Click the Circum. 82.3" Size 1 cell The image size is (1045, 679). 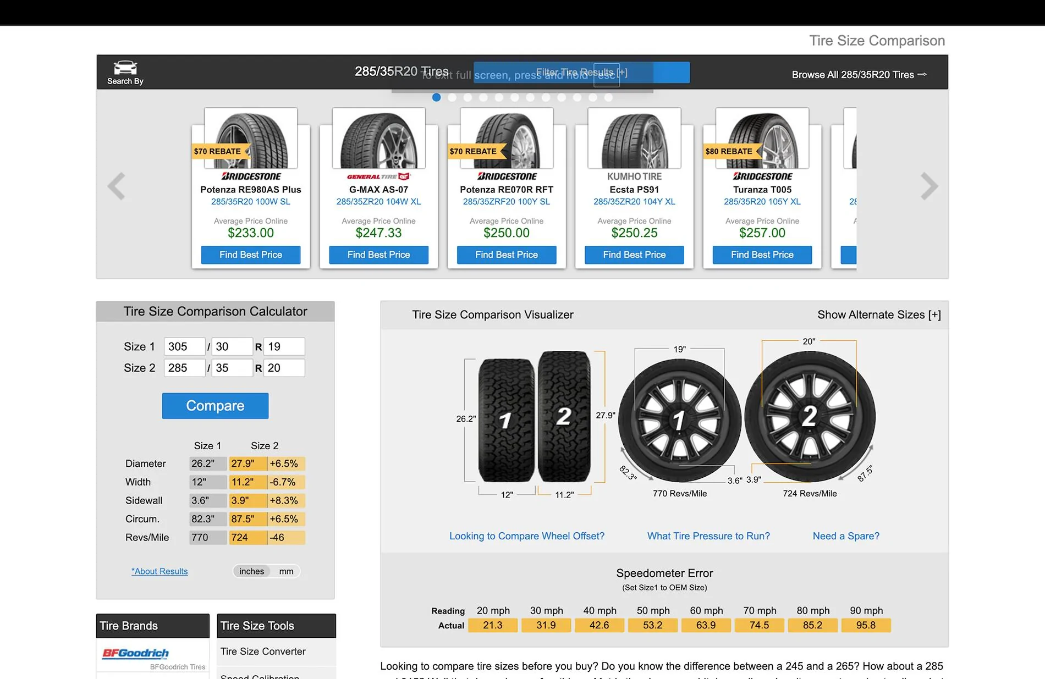coord(208,519)
